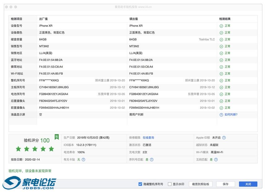Image resolution: width=266 pixels, height=192 pixels.
Task: Click the score value 100
Action: point(45,140)
